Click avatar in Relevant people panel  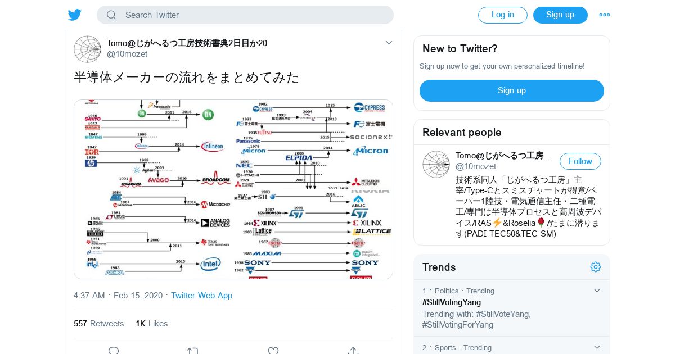coord(436,164)
